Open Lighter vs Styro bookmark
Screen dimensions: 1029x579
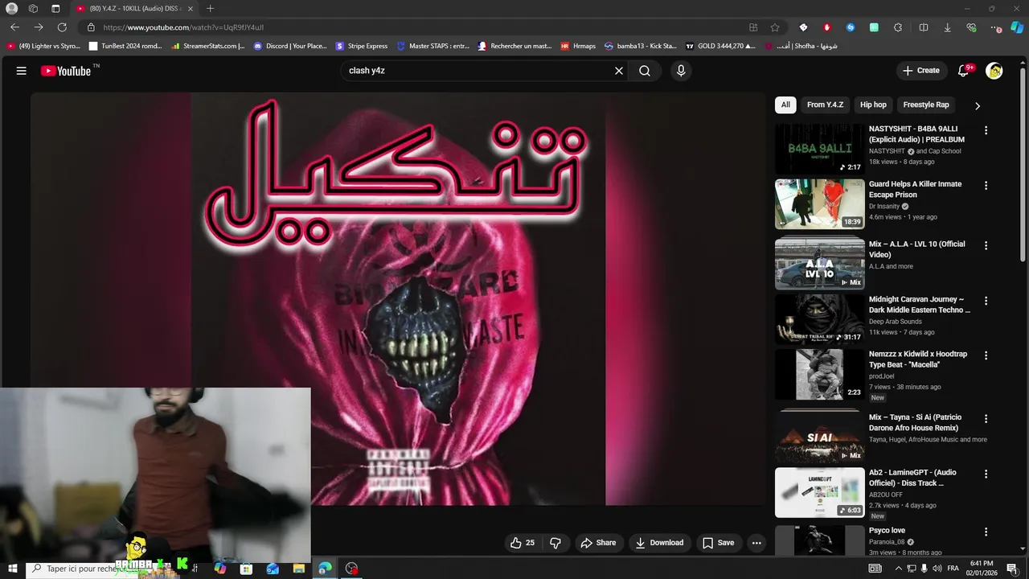click(x=43, y=46)
